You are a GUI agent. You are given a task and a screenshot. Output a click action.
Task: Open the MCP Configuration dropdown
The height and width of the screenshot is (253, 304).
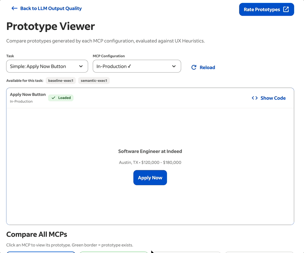(x=137, y=66)
